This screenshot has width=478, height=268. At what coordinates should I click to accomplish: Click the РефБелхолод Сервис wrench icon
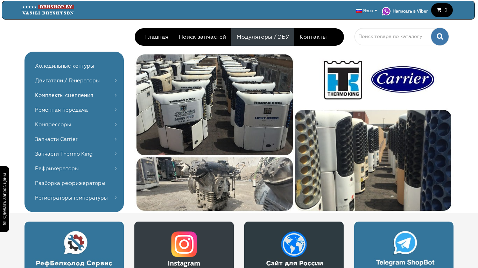[x=76, y=243]
